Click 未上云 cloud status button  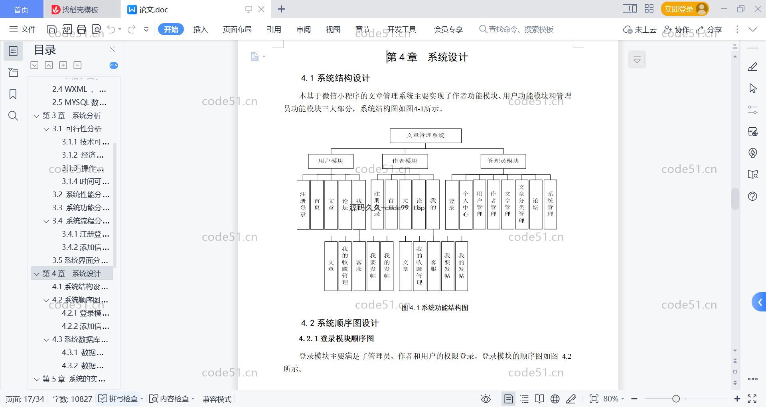point(640,30)
